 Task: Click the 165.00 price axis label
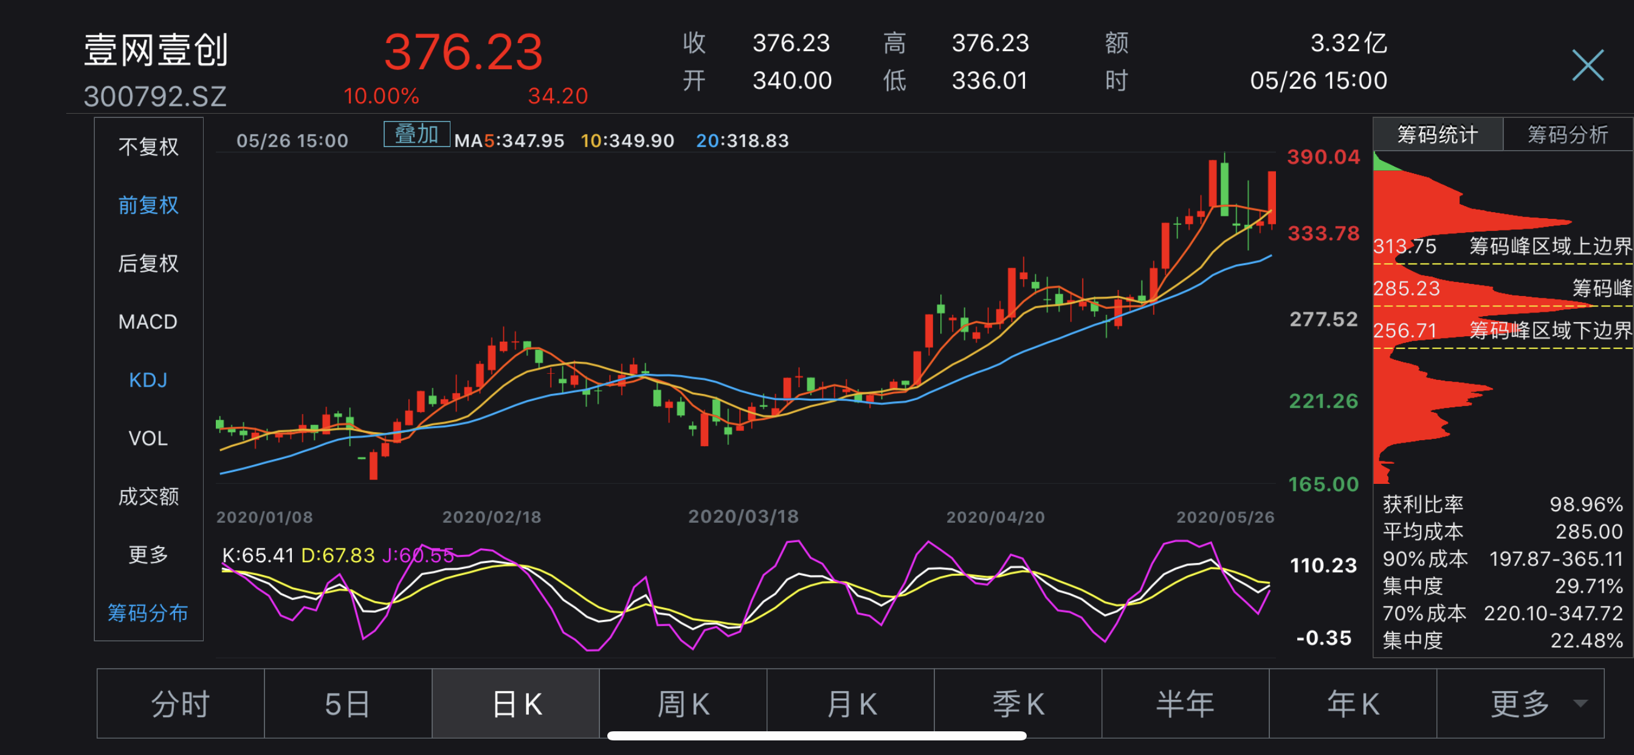click(1324, 484)
